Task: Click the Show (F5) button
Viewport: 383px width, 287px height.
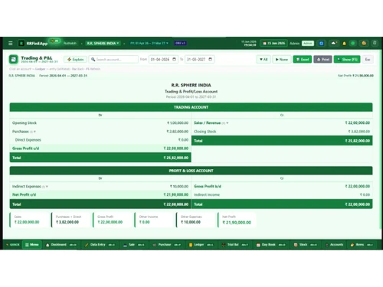Action: coord(347,60)
